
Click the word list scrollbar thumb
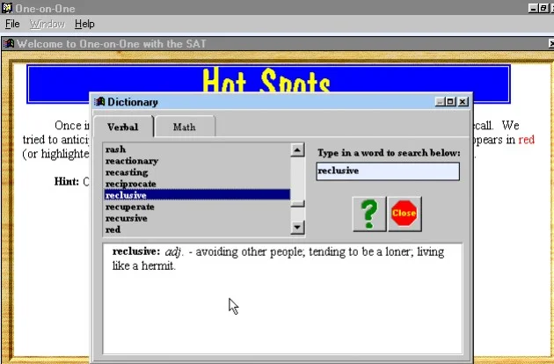297,204
